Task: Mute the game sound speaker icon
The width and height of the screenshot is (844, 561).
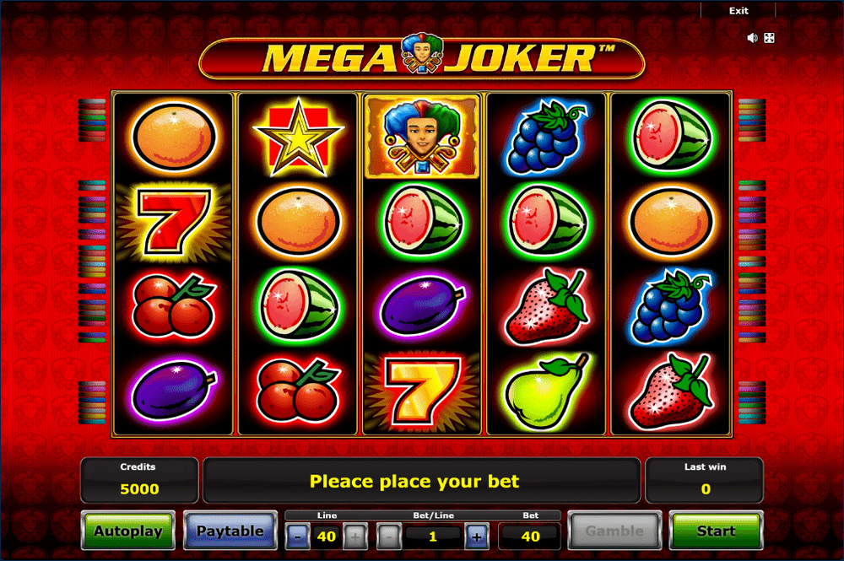Action: point(753,38)
